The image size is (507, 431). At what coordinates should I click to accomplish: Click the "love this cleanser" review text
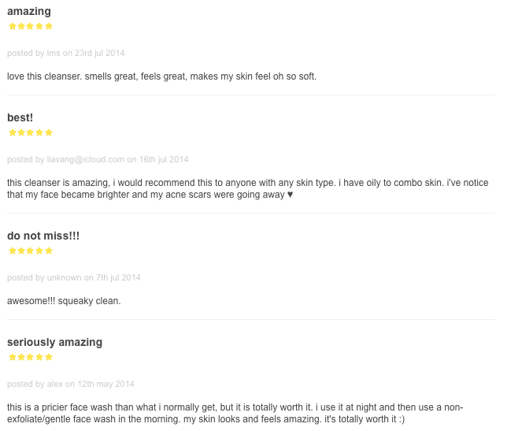[161, 76]
